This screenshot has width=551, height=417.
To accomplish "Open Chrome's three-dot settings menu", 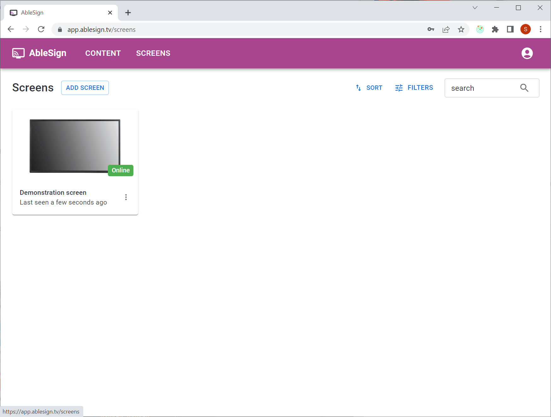I will coord(540,29).
